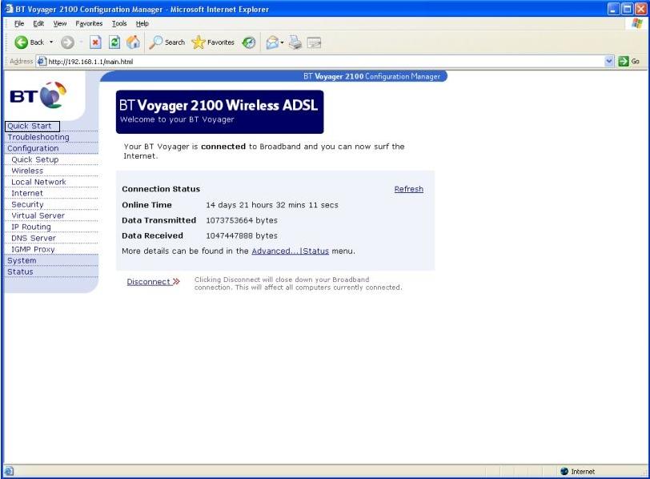Open the Troubleshooting section
Viewport: 650px width, 479px height.
click(x=38, y=137)
